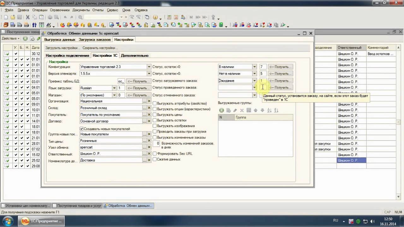Click the ellipsis button for Организация field

coord(144,101)
